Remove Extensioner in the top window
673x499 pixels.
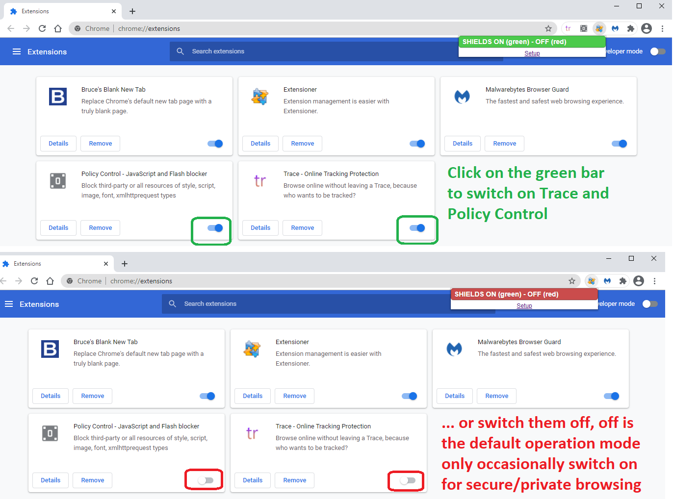tap(303, 144)
